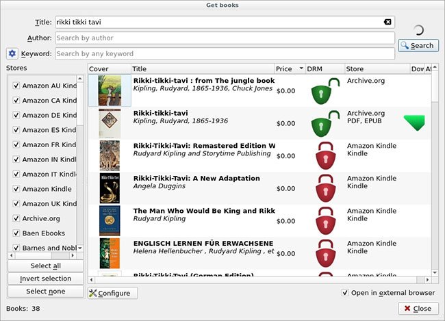Click Select all stores button

point(46,266)
